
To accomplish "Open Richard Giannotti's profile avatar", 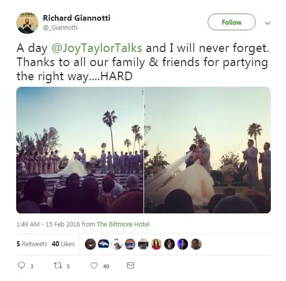I will pyautogui.click(x=27, y=23).
